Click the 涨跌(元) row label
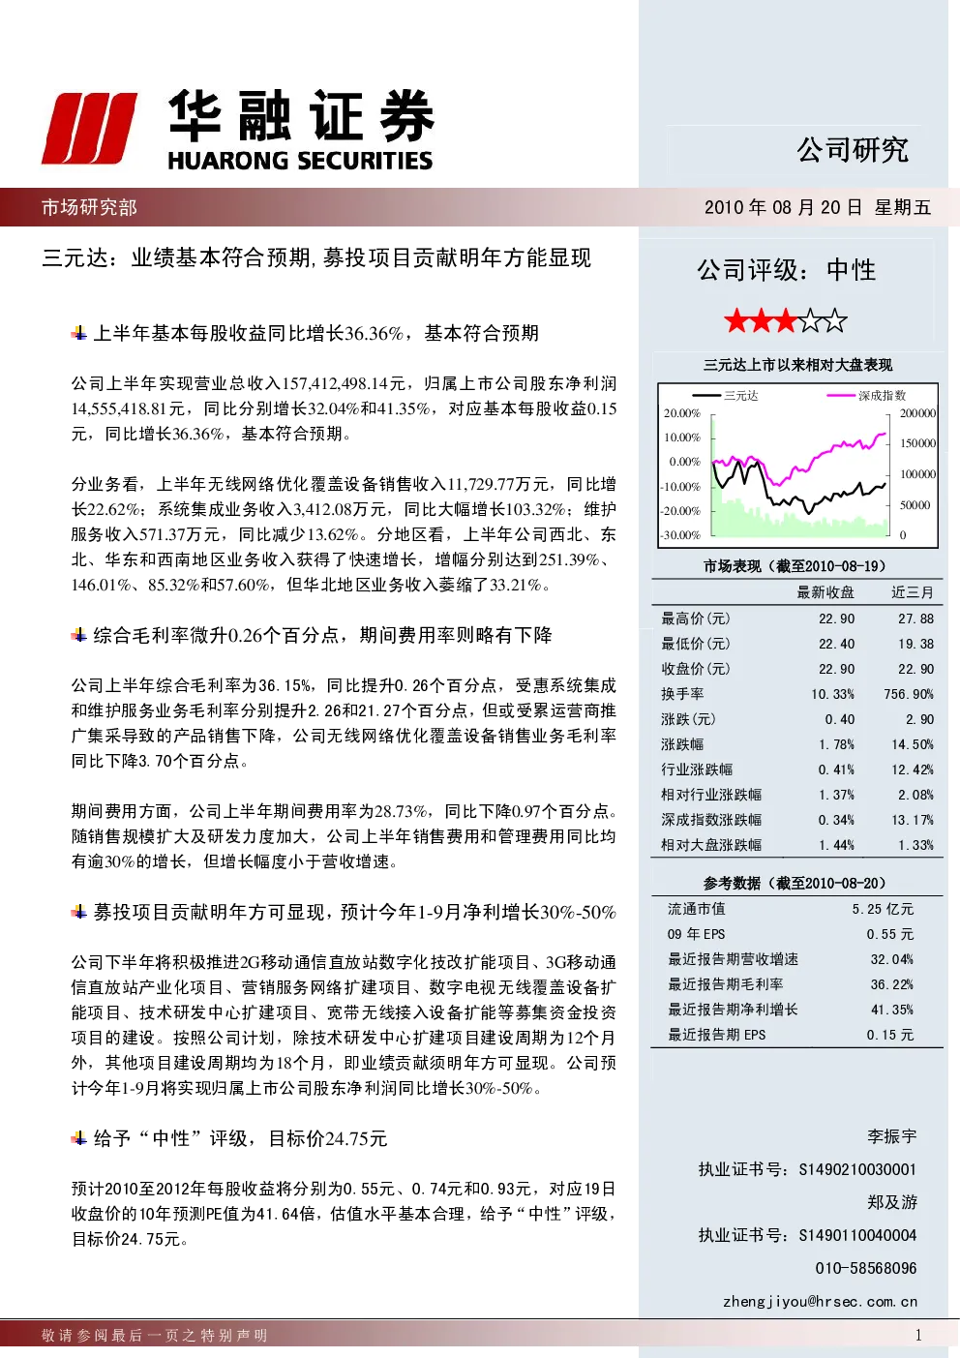This screenshot has height=1358, width=960. pos(689,719)
